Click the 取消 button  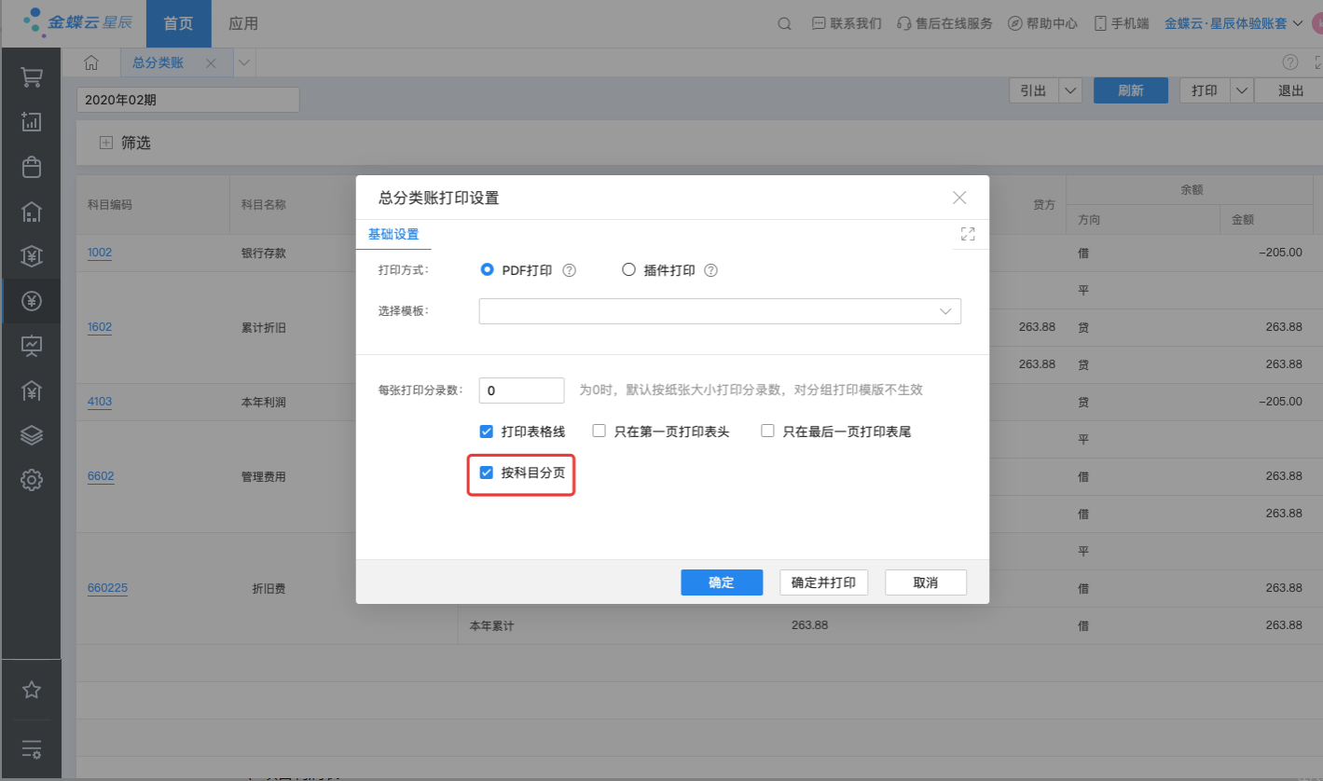click(x=926, y=582)
